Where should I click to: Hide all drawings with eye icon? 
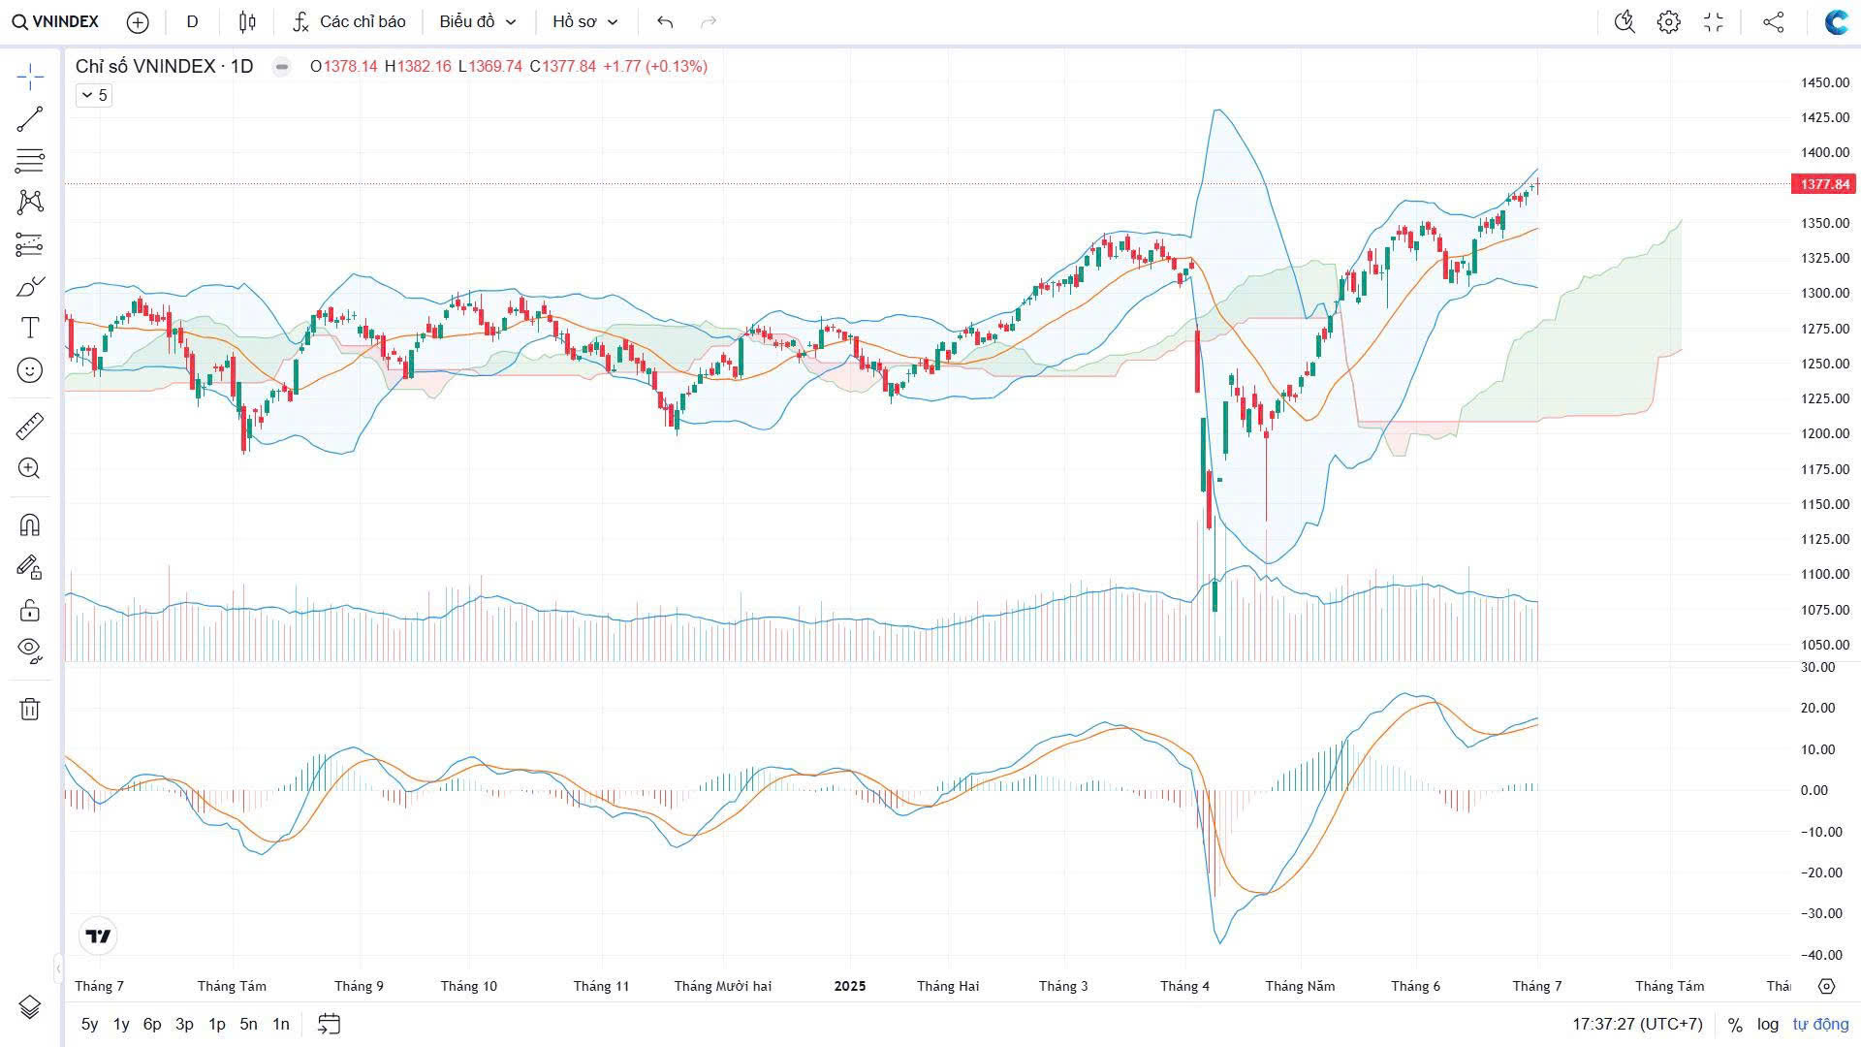[30, 650]
